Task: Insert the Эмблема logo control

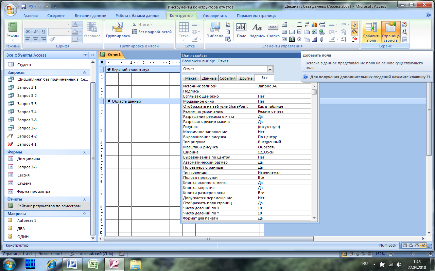Action: point(215,30)
